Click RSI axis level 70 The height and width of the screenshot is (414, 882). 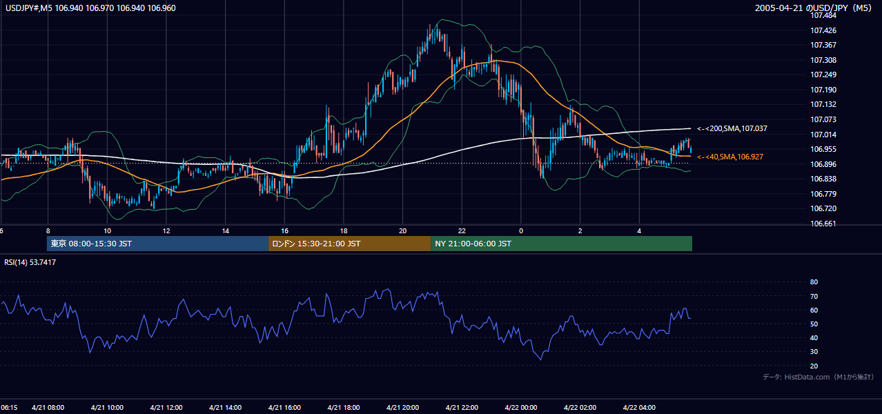[x=814, y=296]
